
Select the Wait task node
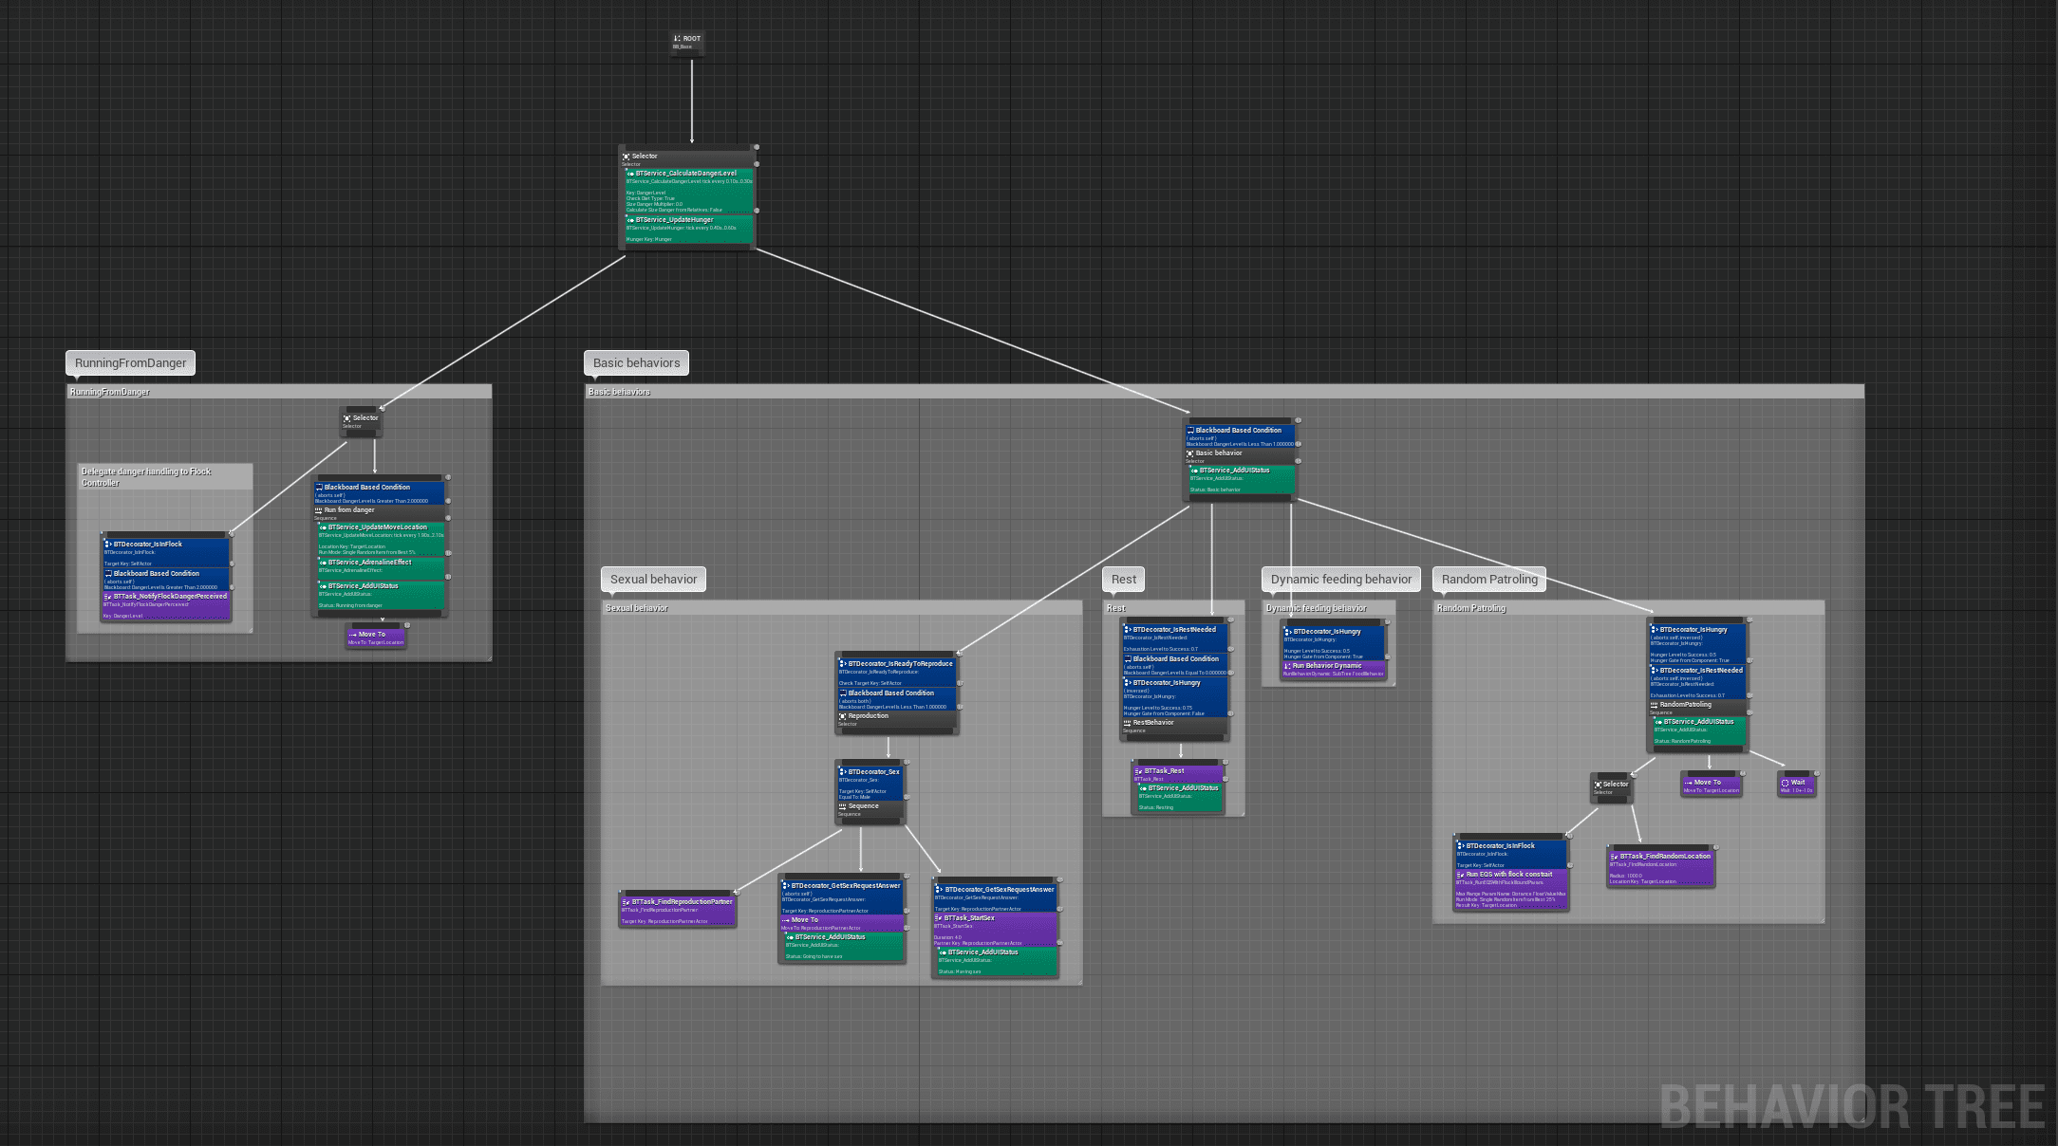point(1796,786)
